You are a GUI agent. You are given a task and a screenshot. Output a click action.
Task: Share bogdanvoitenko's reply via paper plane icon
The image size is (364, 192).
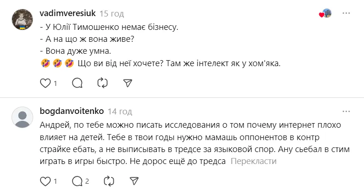(x=134, y=180)
